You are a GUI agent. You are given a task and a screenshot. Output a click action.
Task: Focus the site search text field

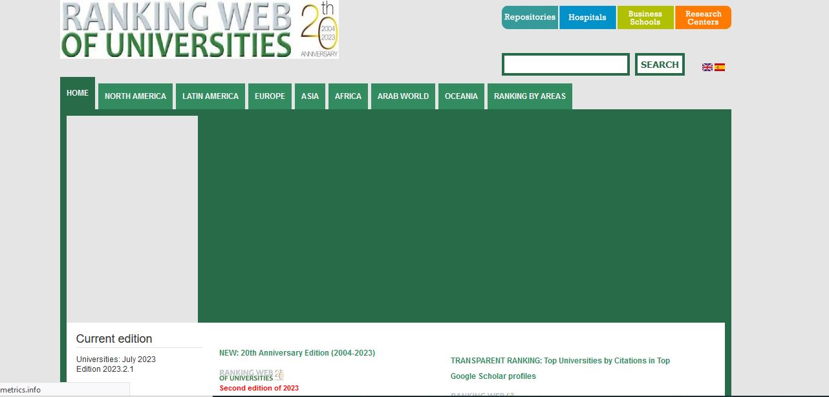(x=566, y=65)
